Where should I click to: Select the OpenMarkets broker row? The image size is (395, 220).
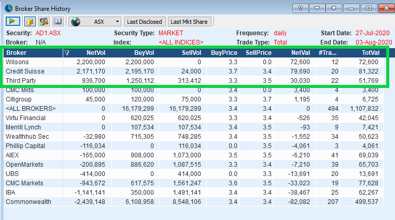click(x=193, y=164)
